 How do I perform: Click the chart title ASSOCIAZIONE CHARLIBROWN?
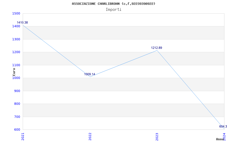tap(113, 4)
